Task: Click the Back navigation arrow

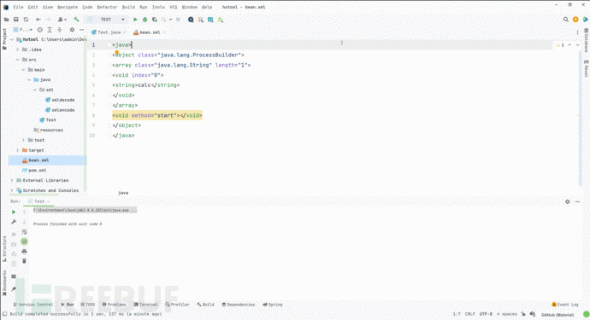Action: tap(38, 20)
